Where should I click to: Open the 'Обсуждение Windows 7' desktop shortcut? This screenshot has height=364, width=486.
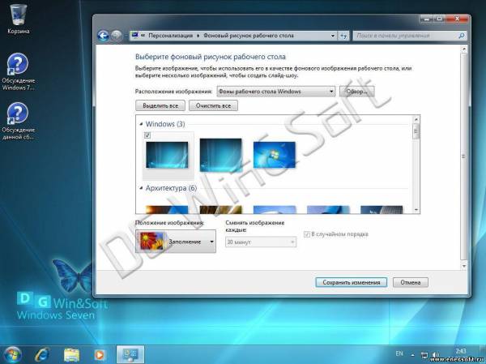(18, 71)
